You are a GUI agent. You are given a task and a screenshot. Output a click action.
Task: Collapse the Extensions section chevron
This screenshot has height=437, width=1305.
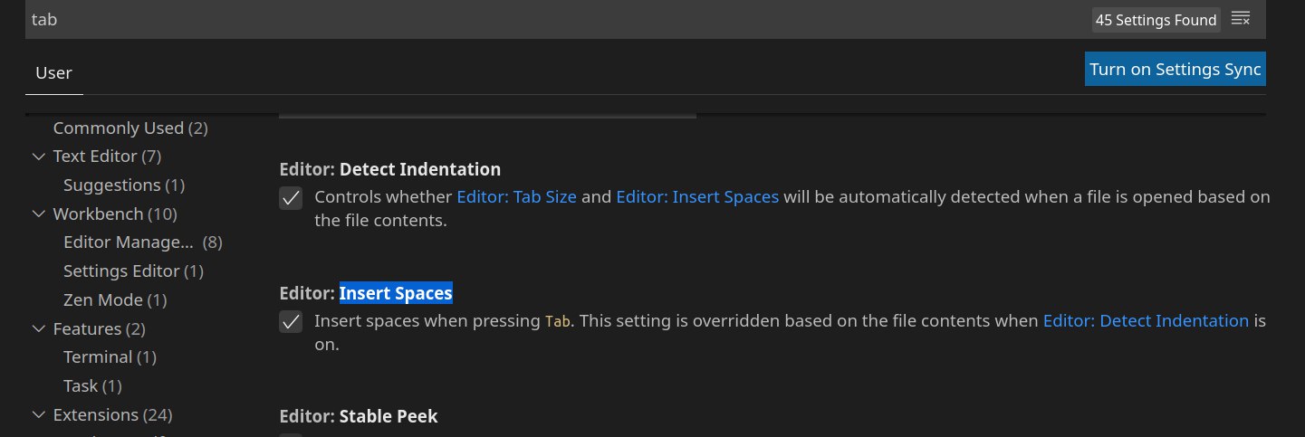(x=38, y=415)
